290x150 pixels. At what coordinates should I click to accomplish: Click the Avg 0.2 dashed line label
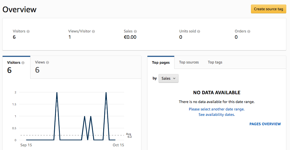pos(129,135)
